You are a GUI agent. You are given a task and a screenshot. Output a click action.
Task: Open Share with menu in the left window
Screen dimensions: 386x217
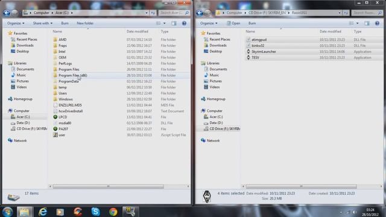(43, 23)
